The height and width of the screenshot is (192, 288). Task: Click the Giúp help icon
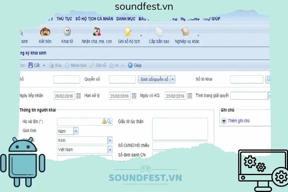tap(131, 66)
